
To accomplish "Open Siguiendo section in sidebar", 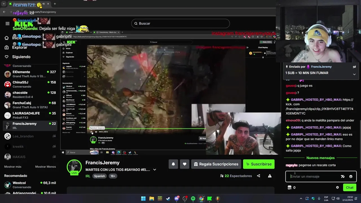I will pos(21,57).
